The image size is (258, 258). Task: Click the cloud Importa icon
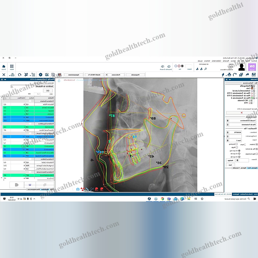169,67
